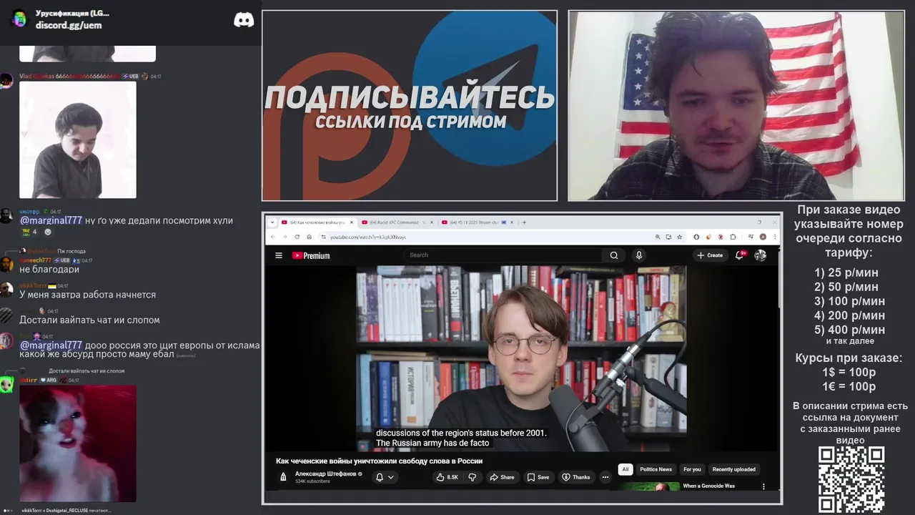This screenshot has height=515, width=915.
Task: Open the YouTube account avatar menu
Action: [761, 255]
